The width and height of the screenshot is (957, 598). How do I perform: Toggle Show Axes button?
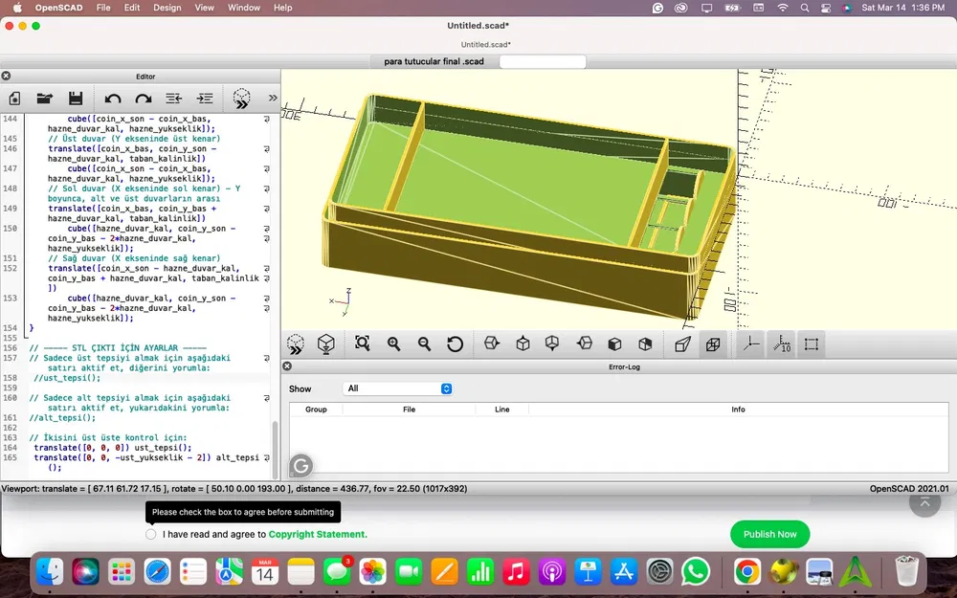point(751,343)
